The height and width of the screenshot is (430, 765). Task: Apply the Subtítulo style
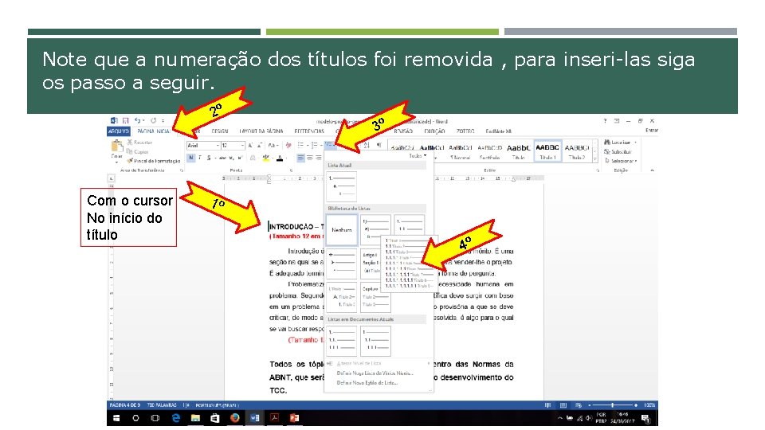[489, 151]
